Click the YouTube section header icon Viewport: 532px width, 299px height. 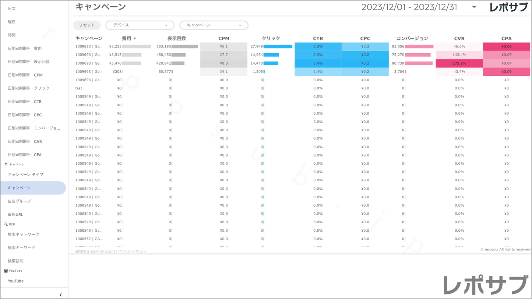pos(6,271)
